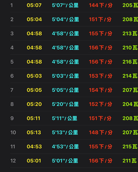
Task: Click power 207瓦 in lap 10
Action: point(130,132)
